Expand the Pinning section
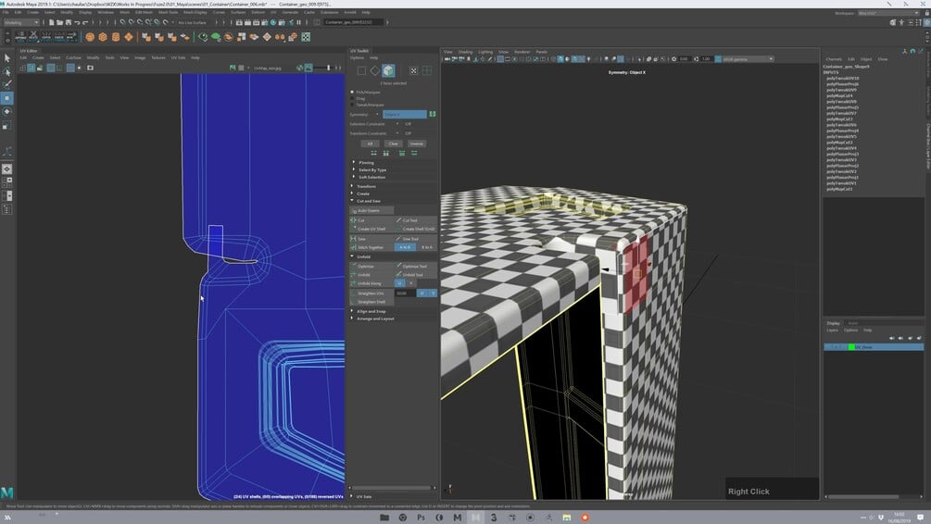The width and height of the screenshot is (931, 524). click(x=366, y=163)
